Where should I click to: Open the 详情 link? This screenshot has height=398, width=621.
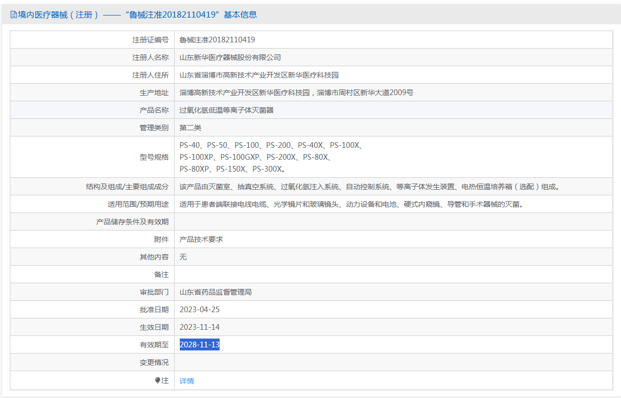187,381
